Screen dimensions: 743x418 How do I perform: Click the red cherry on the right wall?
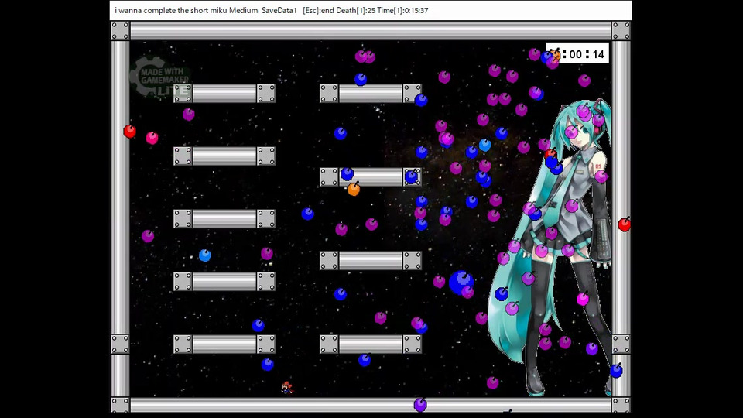point(625,224)
